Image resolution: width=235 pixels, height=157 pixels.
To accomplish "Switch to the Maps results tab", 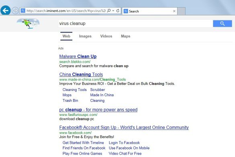I will (126, 36).
